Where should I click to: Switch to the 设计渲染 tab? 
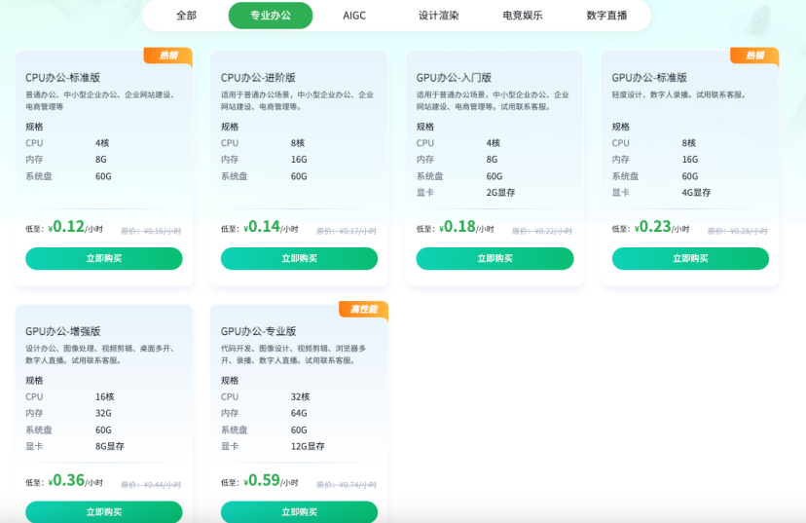pyautogui.click(x=438, y=16)
